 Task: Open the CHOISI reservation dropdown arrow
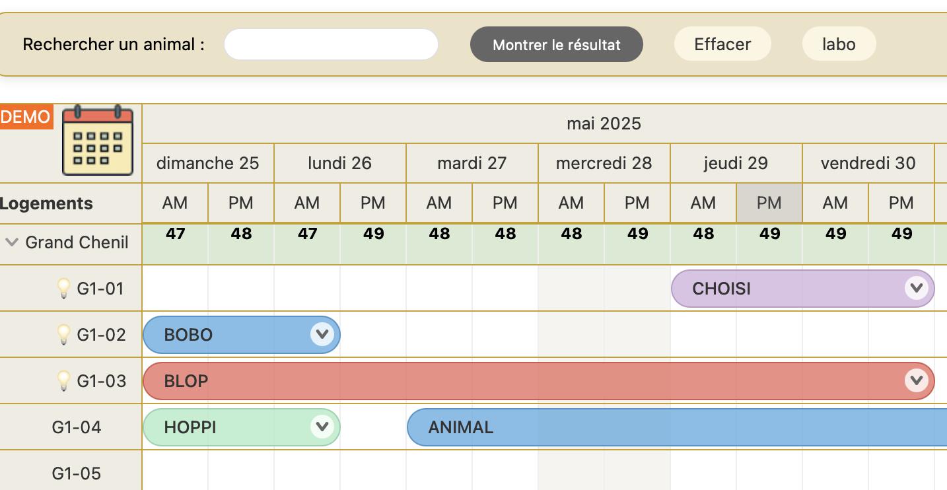[x=916, y=288]
